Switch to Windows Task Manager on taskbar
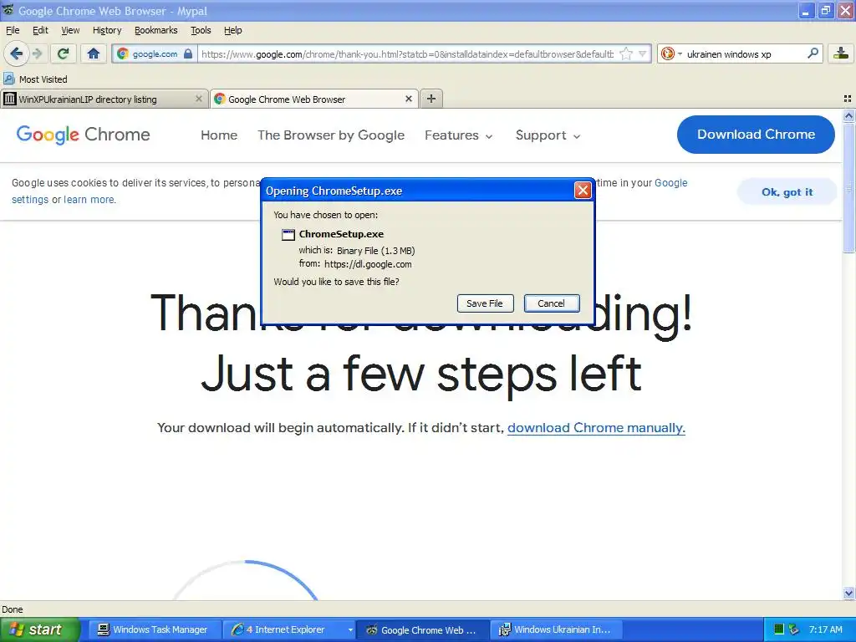Image resolution: width=856 pixels, height=642 pixels. coord(154,629)
